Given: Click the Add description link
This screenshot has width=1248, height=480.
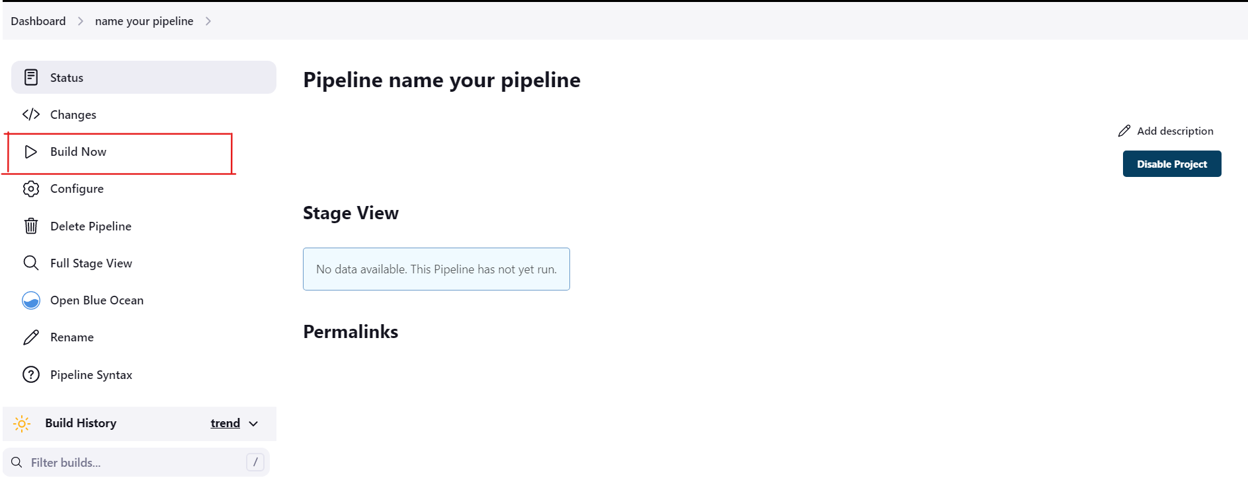Looking at the screenshot, I should 1175,131.
